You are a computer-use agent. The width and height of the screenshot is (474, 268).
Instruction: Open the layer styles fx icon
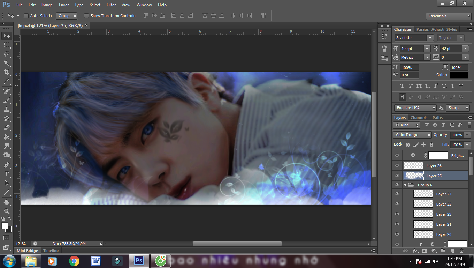(415, 251)
